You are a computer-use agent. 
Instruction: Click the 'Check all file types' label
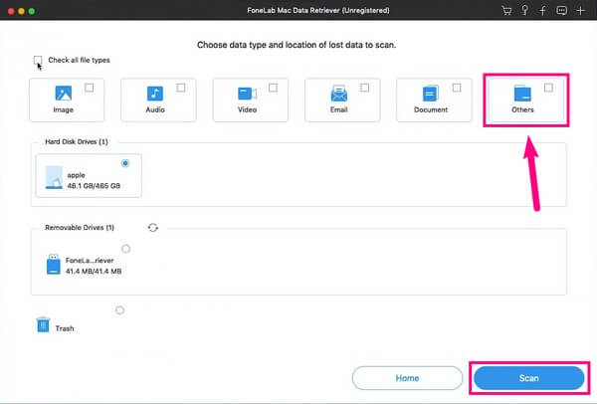coord(79,60)
